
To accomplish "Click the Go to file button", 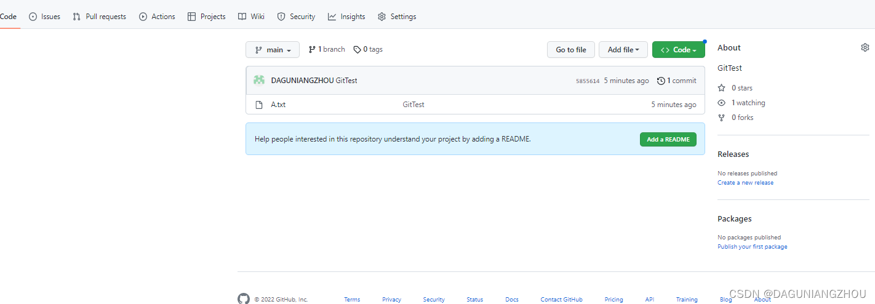I will 570,50.
